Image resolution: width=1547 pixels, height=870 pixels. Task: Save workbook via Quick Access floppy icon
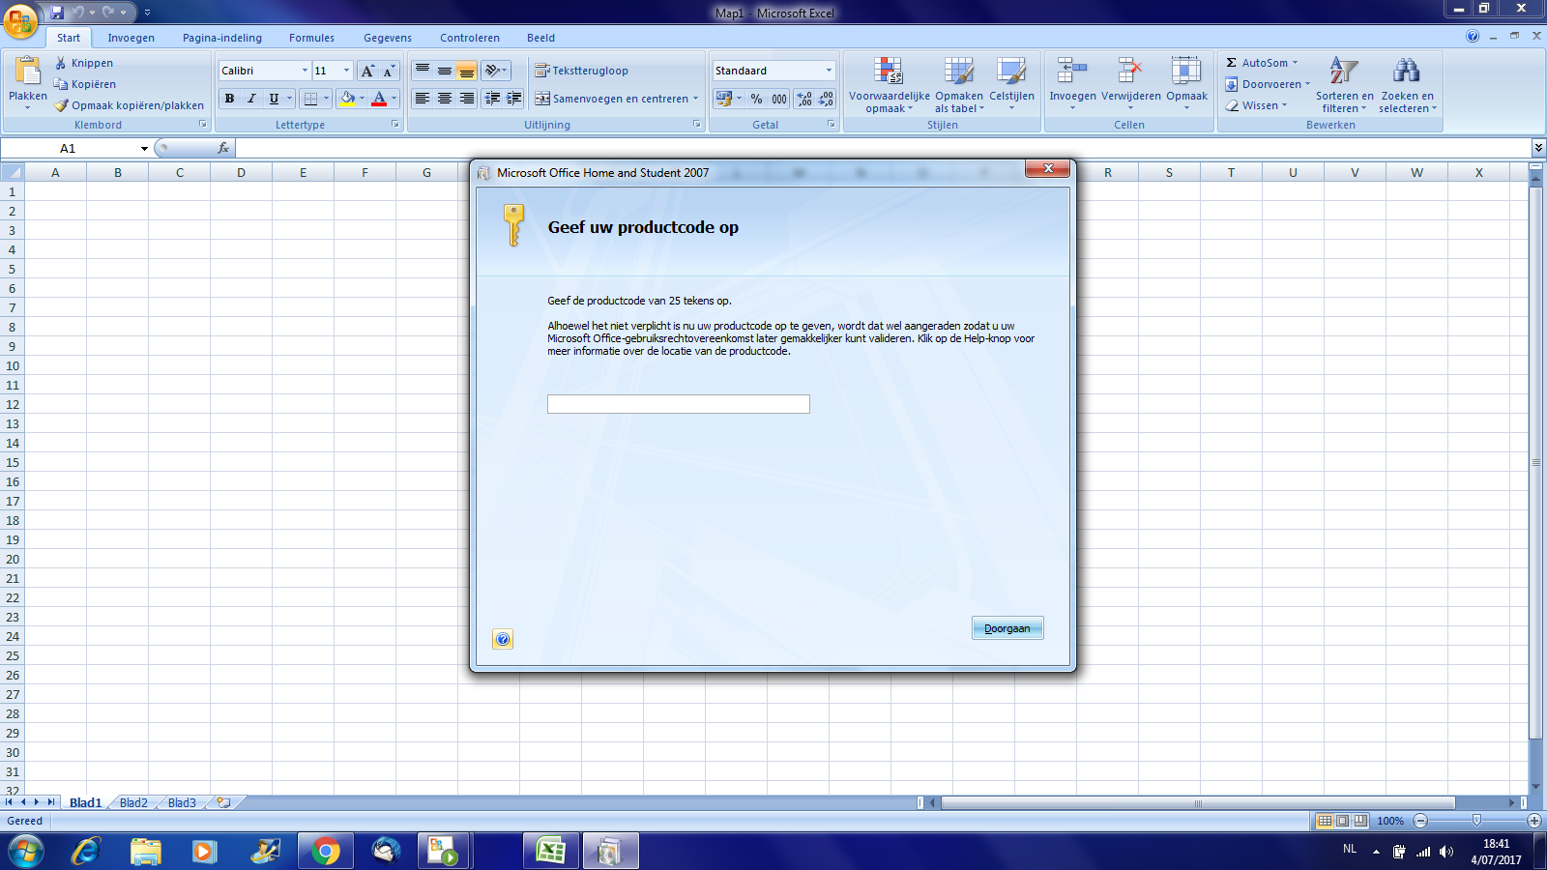(x=57, y=13)
